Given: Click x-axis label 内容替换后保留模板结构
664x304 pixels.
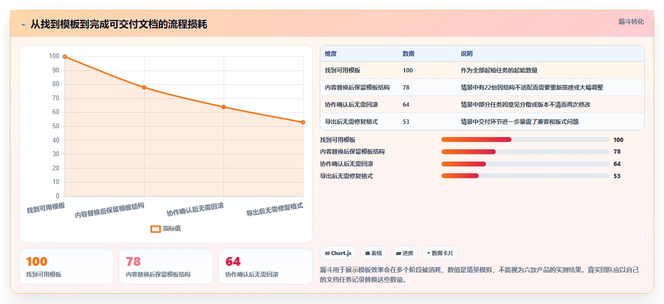Looking at the screenshot, I should click(110, 210).
